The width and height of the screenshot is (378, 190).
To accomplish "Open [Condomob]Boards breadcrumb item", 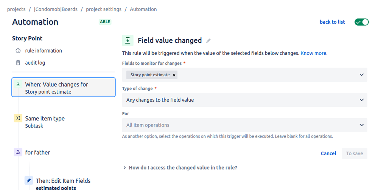I will (x=56, y=9).
